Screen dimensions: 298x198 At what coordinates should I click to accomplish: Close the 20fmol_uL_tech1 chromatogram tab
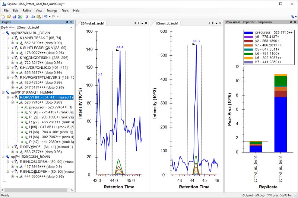(146, 23)
